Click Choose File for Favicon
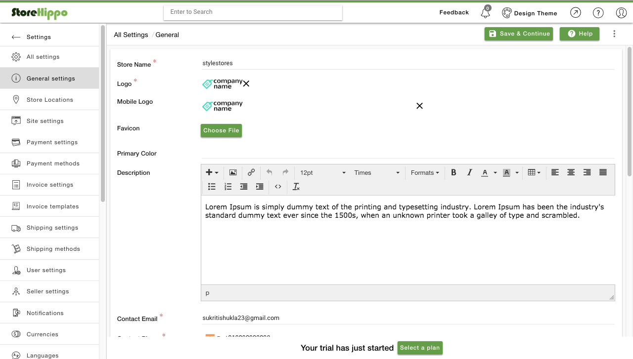Screen dimensions: 633x359 click(221, 130)
